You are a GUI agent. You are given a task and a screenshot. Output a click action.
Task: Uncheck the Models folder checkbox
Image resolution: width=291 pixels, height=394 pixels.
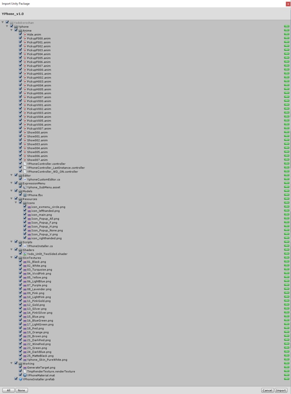pyautogui.click(x=16, y=191)
